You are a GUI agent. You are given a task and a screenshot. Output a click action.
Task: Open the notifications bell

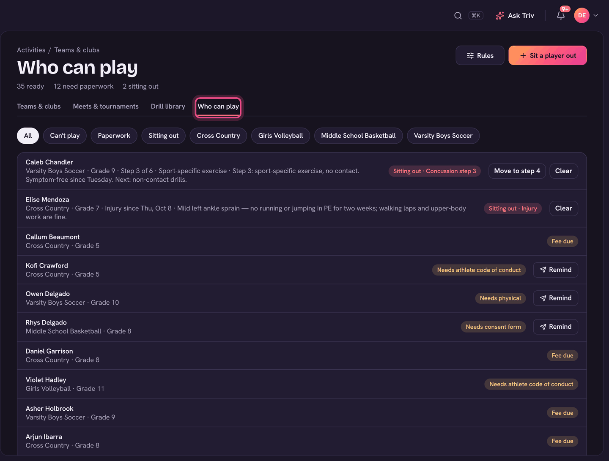click(x=561, y=16)
